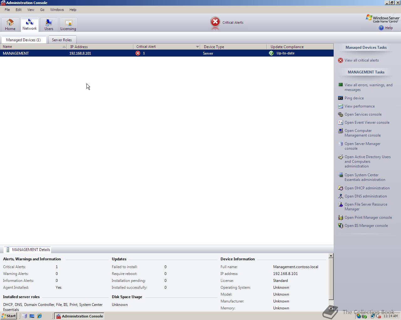The image size is (401, 320).
Task: Click the View performance chart icon
Action: (341, 106)
